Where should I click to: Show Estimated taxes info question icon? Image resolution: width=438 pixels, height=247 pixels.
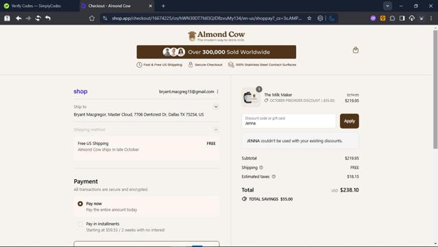coord(273,177)
